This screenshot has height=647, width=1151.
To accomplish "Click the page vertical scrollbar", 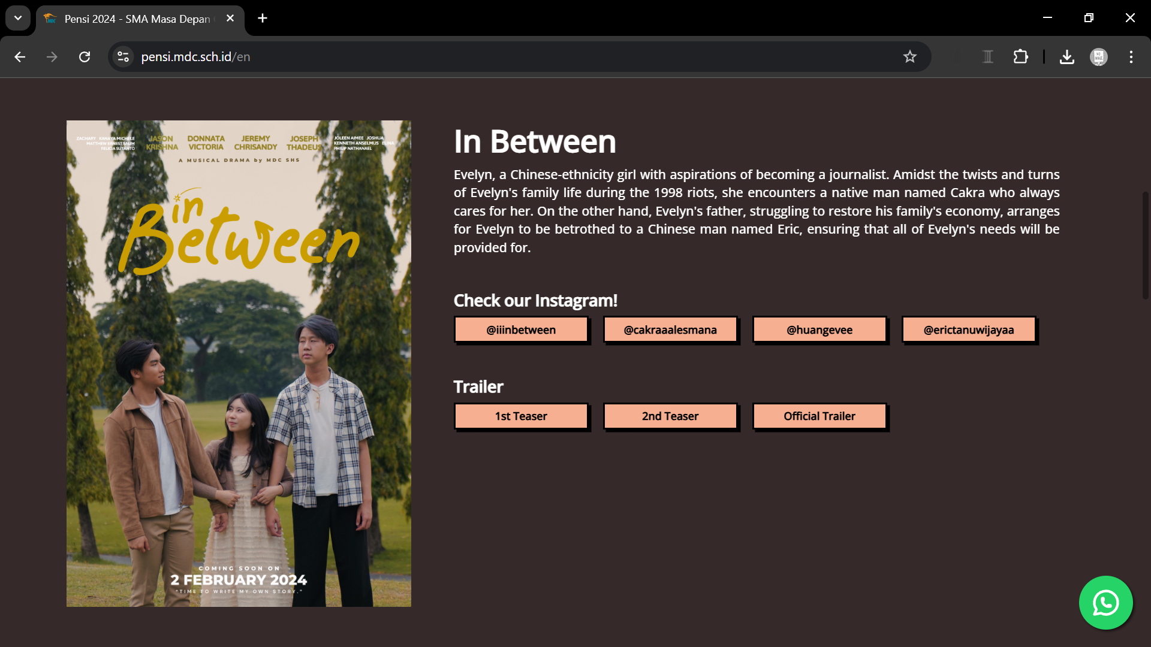I will pyautogui.click(x=1145, y=246).
